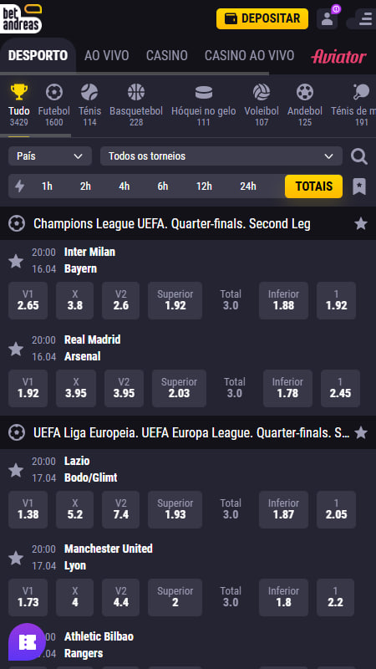Favorite the Manchester United vs Lyon match
This screenshot has height=669, width=376.
point(16,558)
